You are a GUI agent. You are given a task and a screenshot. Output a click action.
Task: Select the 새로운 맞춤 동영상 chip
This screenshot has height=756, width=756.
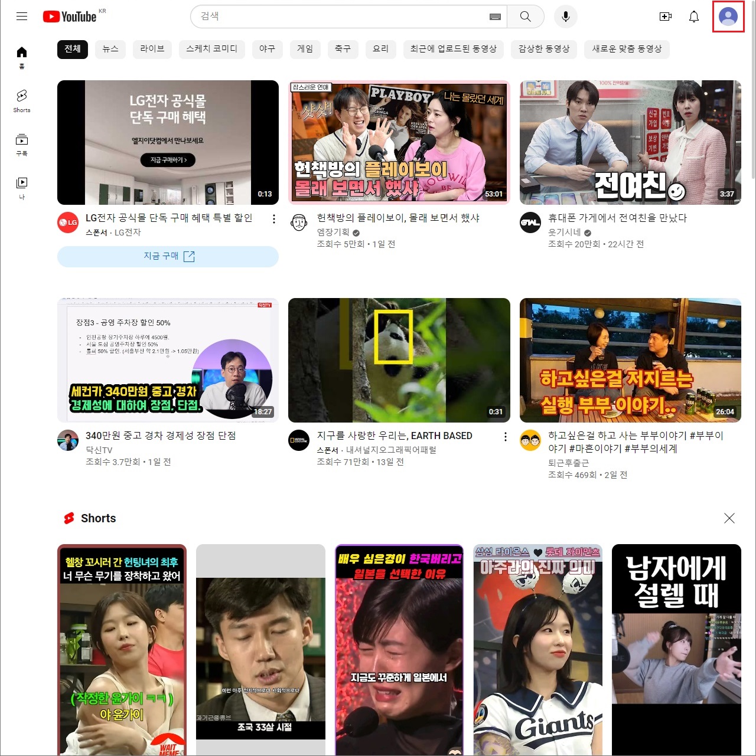627,49
